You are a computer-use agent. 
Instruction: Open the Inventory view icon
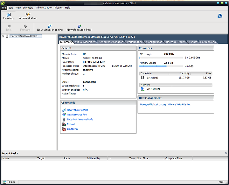click(x=9, y=15)
